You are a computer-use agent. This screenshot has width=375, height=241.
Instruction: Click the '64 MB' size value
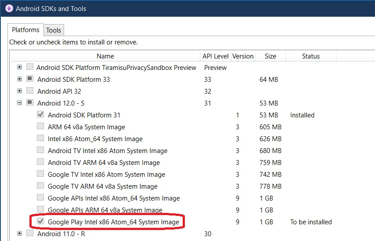(x=269, y=80)
